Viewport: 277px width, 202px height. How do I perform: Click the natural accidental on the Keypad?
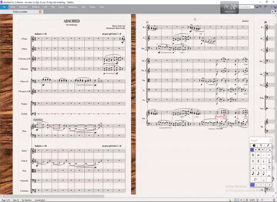(253, 161)
